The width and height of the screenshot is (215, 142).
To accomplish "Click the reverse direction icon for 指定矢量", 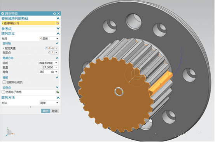I will tap(46, 48).
